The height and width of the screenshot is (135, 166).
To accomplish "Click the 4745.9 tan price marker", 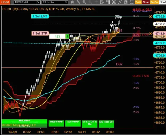I will [x=160, y=37].
